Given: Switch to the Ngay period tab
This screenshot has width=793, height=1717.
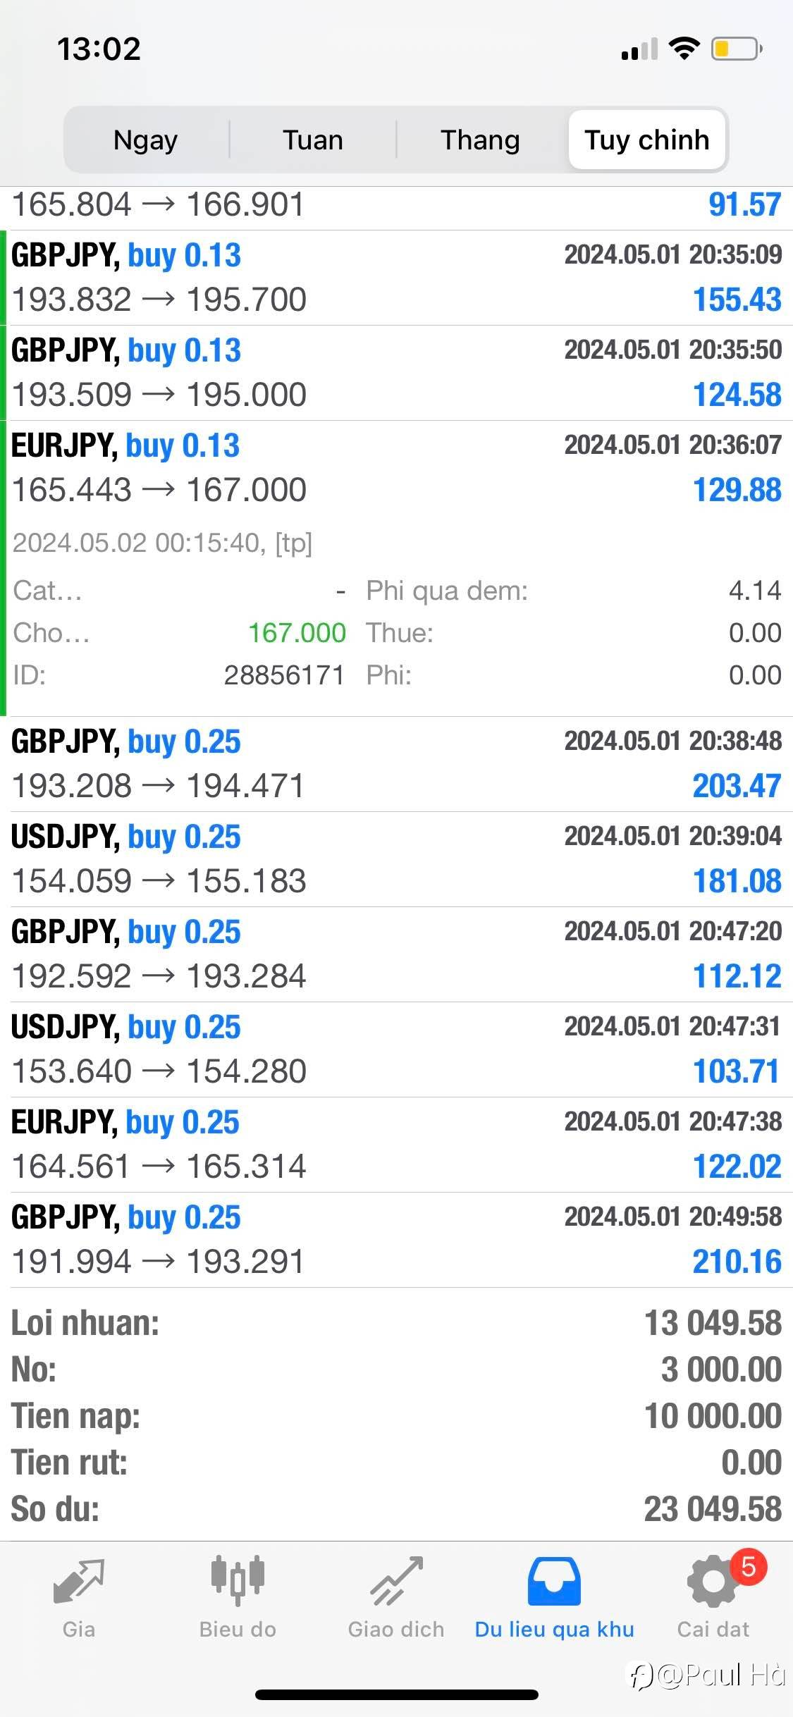Looking at the screenshot, I should 146,140.
